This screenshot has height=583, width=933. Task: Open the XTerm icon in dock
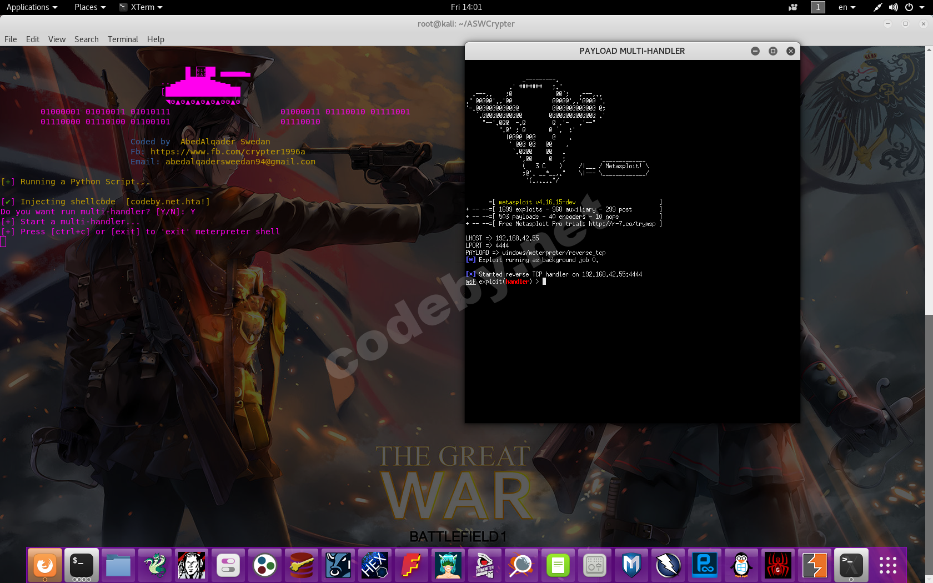(x=851, y=565)
